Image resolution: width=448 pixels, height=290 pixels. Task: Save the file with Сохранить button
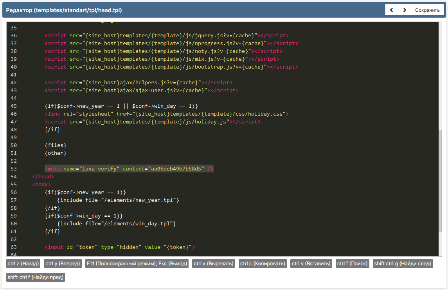pos(427,10)
